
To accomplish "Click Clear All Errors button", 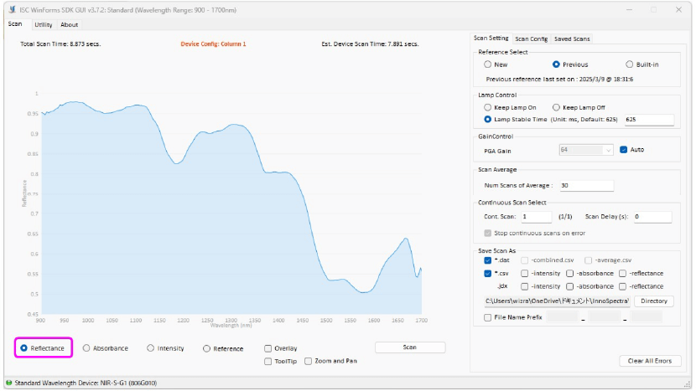I will 649,361.
